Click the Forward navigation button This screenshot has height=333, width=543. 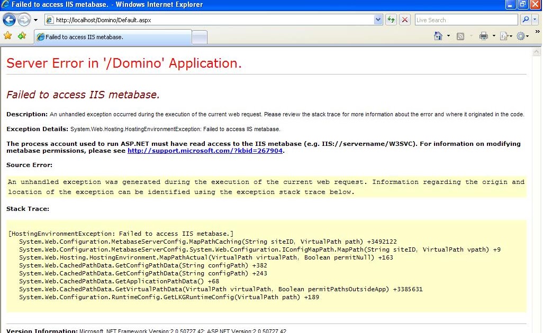coord(24,20)
